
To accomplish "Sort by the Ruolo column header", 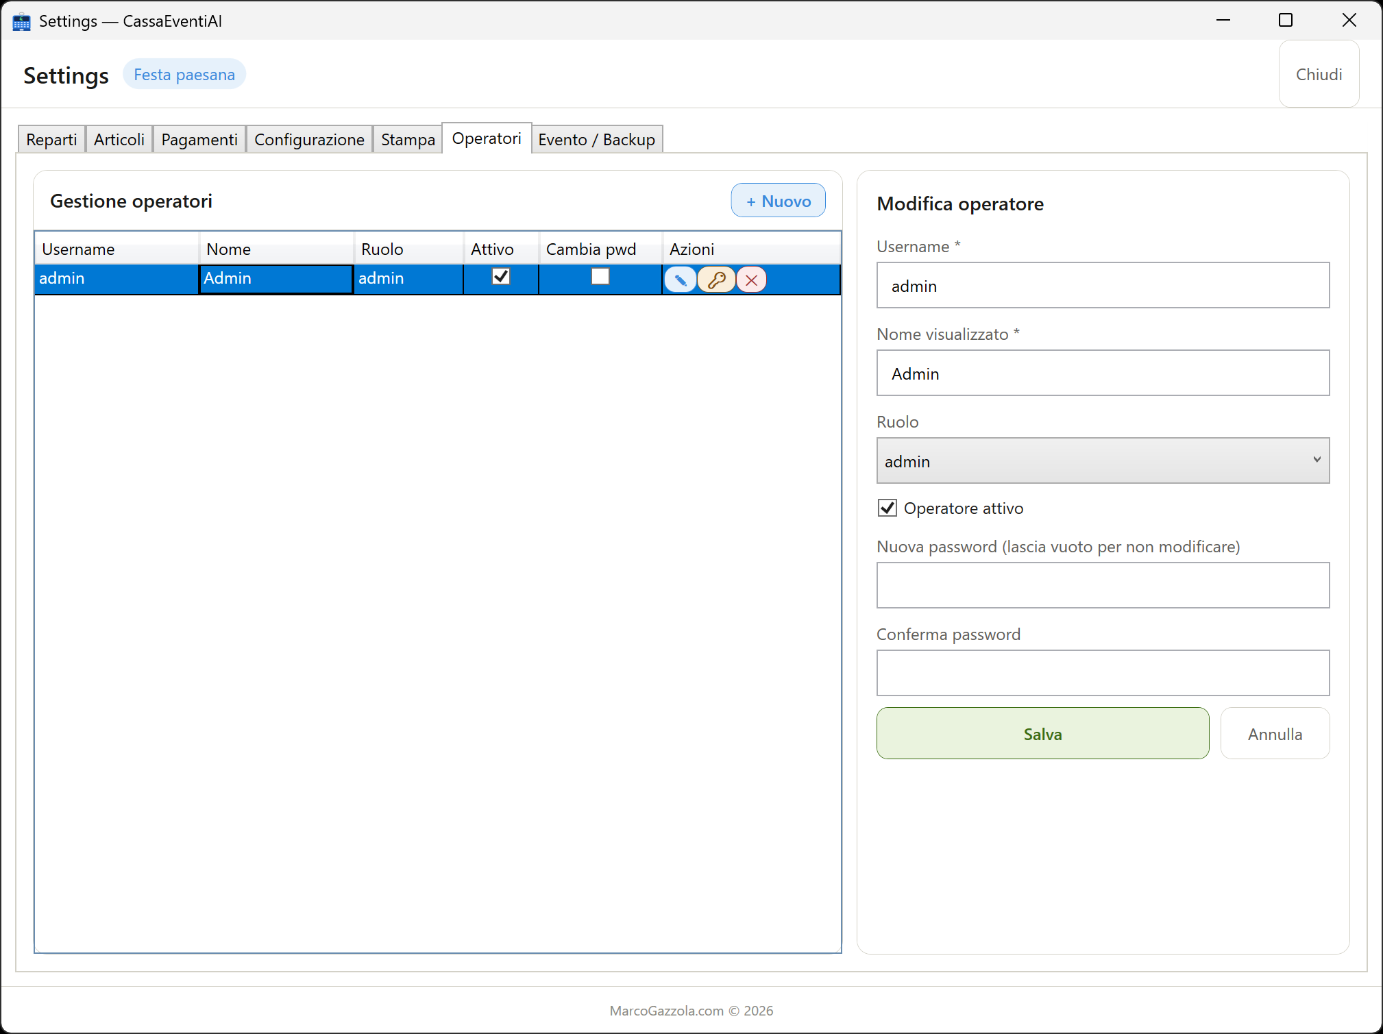I will point(408,249).
